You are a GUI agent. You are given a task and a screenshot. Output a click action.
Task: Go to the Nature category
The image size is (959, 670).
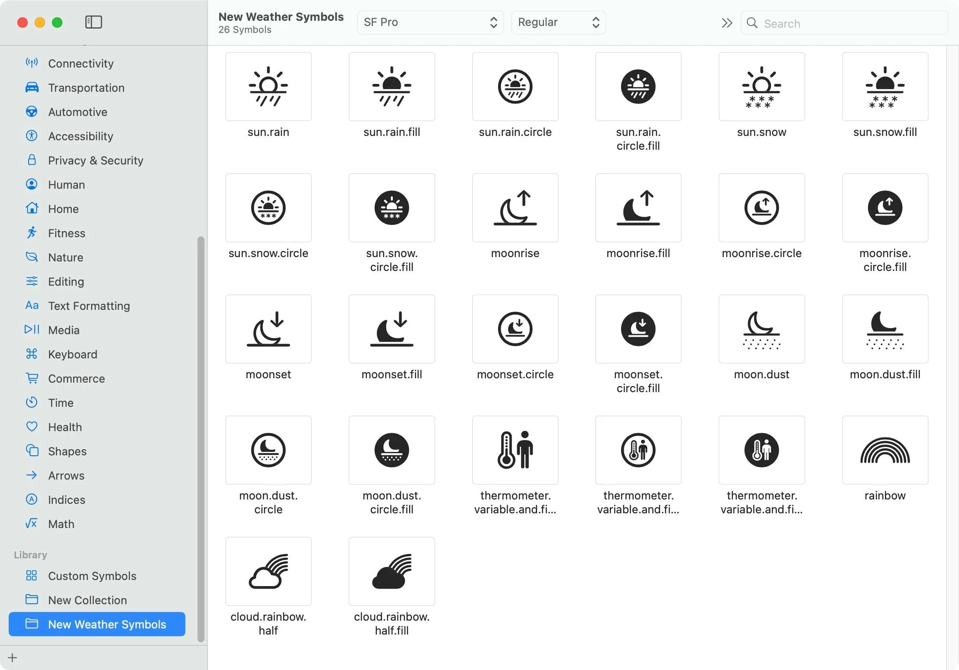[x=97, y=257]
